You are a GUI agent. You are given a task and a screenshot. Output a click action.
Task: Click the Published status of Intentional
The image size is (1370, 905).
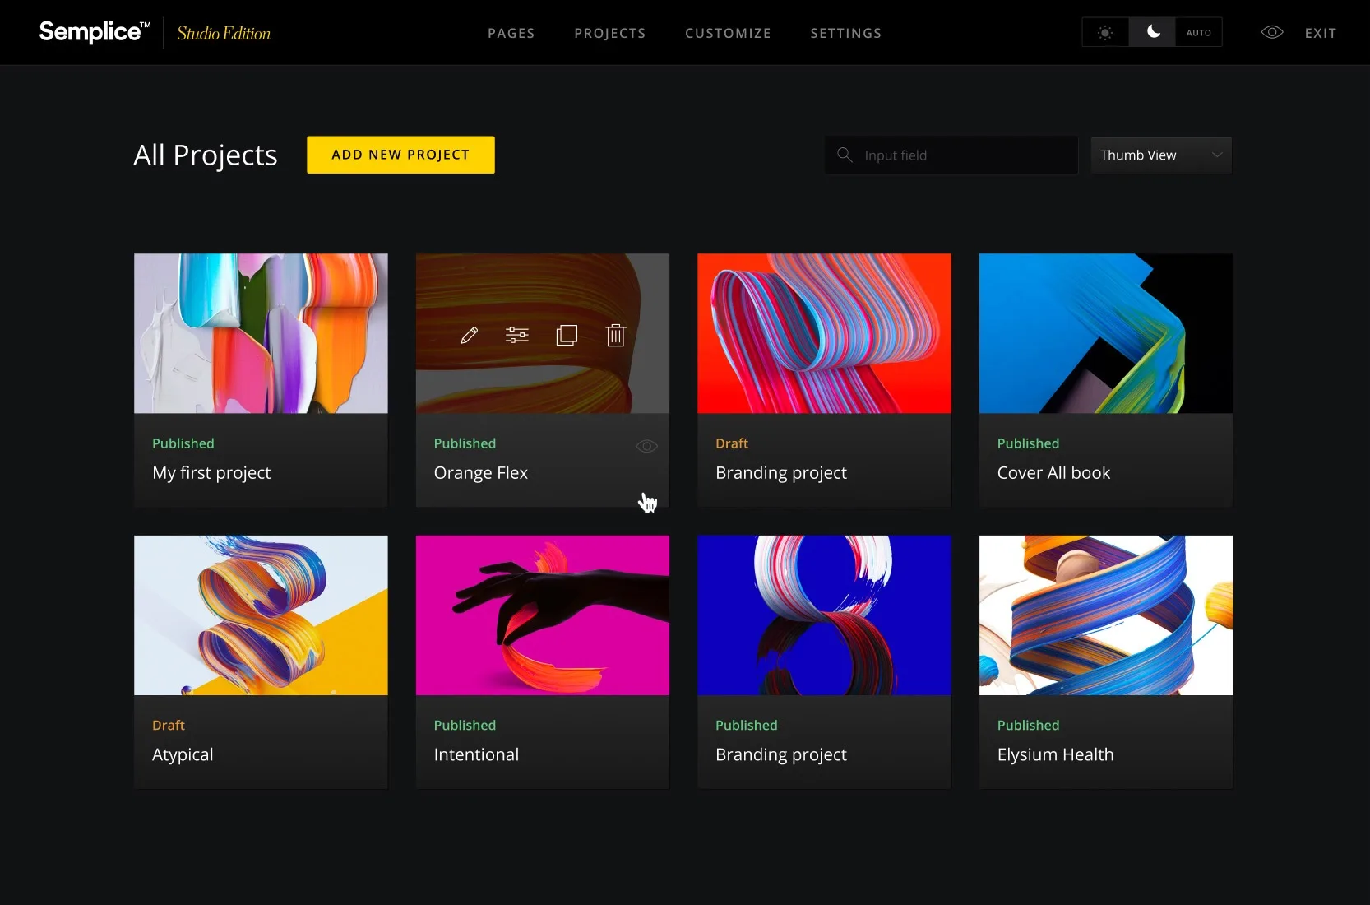[465, 725]
